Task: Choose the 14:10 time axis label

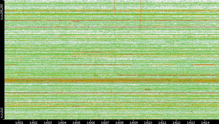Action: pyautogui.click(x=148, y=123)
